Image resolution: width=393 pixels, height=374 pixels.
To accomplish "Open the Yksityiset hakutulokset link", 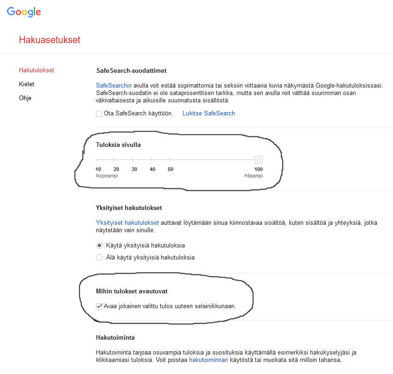I will point(127,222).
